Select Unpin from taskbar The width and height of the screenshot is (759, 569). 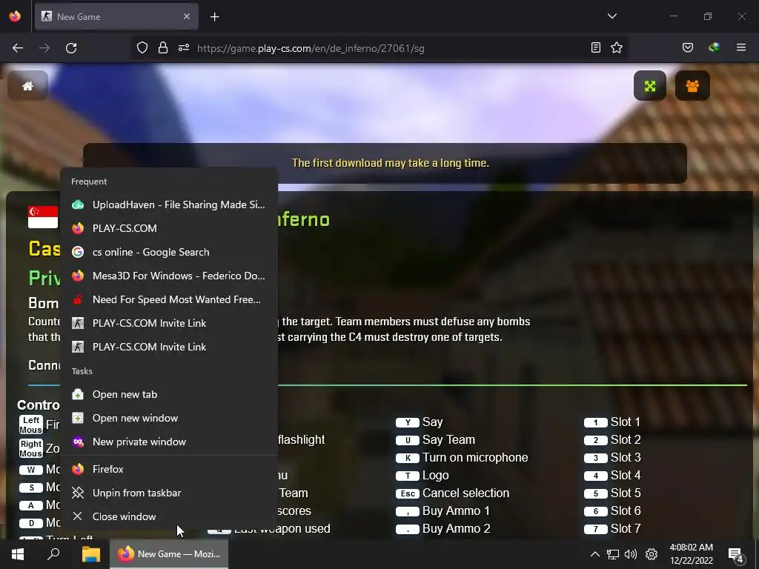point(169,493)
